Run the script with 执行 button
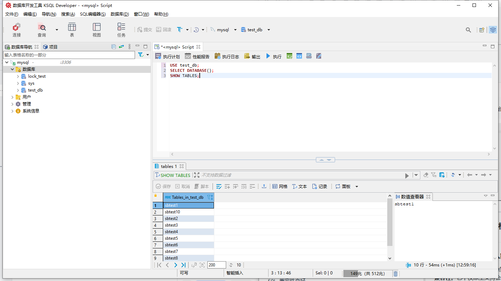This screenshot has height=281, width=501. [x=274, y=56]
